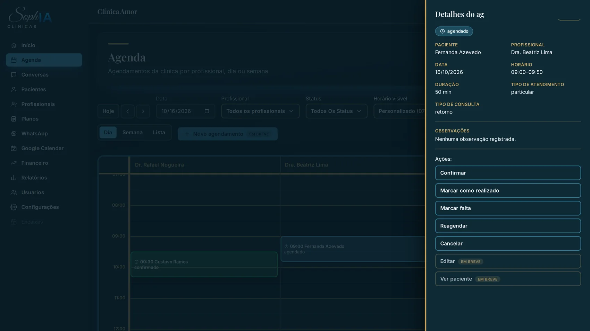The image size is (590, 331).
Task: Click the clock icon in agendado badge
Action: click(x=442, y=31)
